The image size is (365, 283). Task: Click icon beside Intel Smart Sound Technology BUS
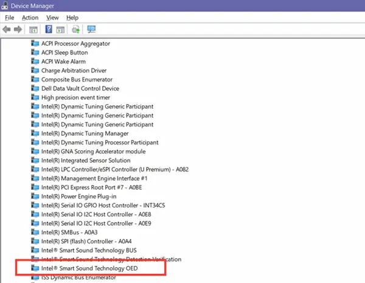35,250
